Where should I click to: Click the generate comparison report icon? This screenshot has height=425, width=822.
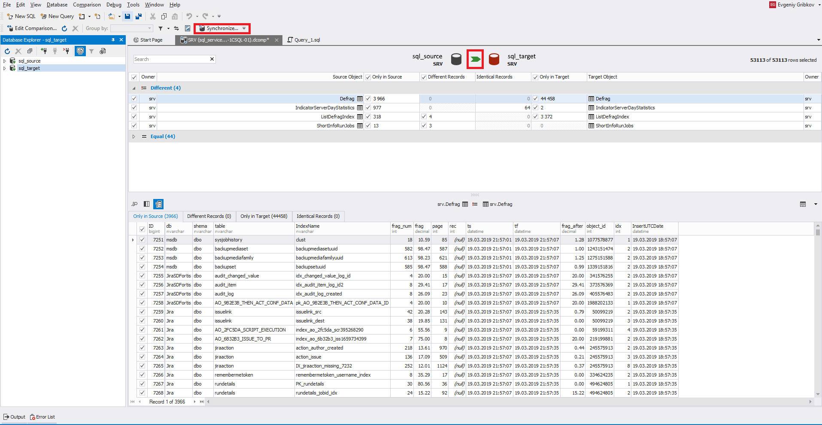pyautogui.click(x=188, y=28)
